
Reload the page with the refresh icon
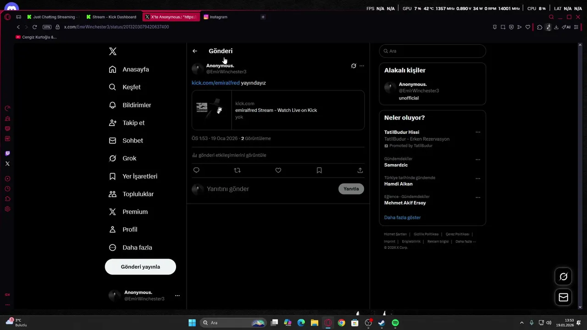34,27
